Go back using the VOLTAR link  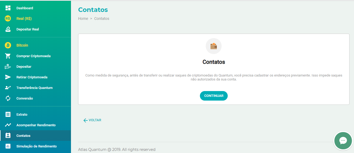[x=92, y=120]
